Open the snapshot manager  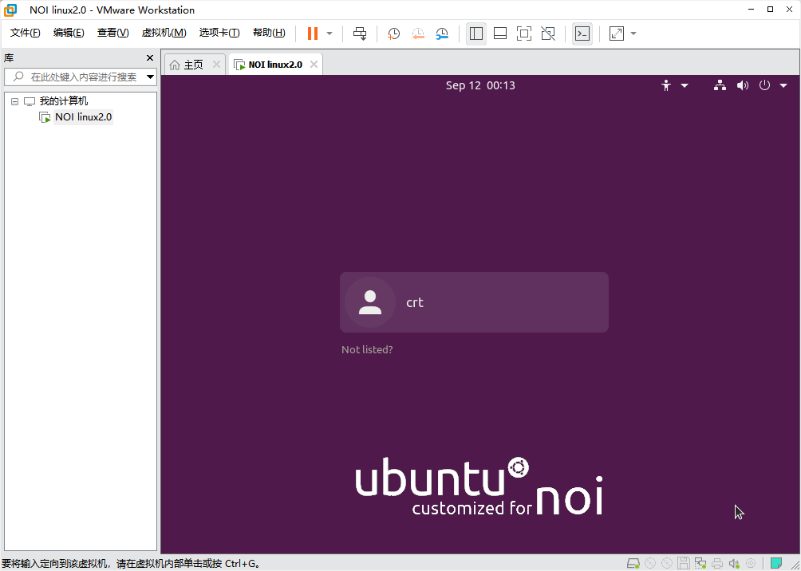443,33
